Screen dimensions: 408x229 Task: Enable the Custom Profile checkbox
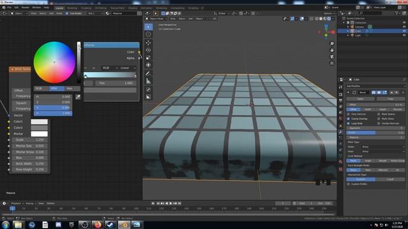[x=349, y=184]
